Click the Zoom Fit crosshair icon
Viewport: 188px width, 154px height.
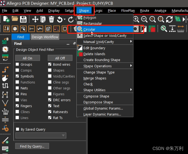click(x=161, y=19)
